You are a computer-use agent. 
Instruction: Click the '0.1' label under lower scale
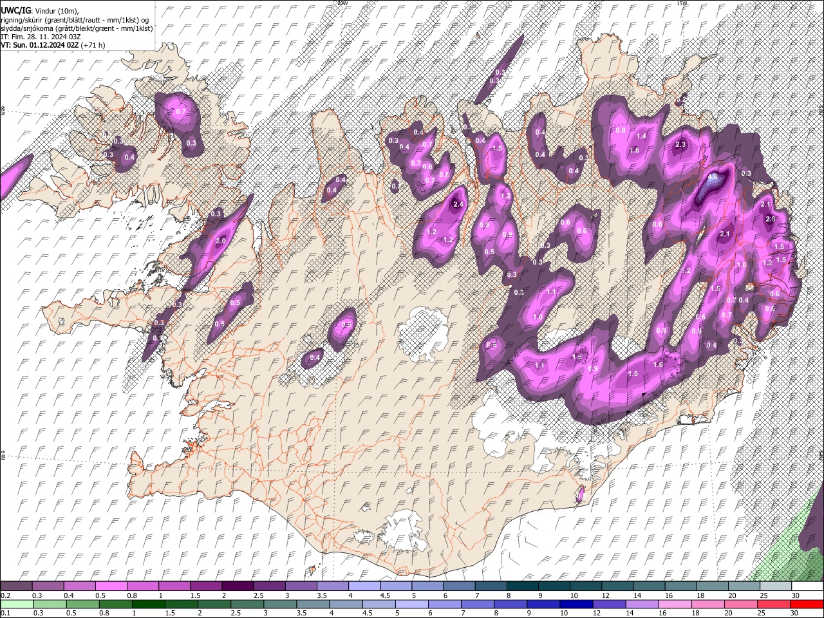tap(5, 613)
